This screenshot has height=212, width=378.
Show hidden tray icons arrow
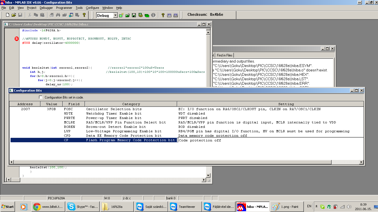tap(316, 207)
